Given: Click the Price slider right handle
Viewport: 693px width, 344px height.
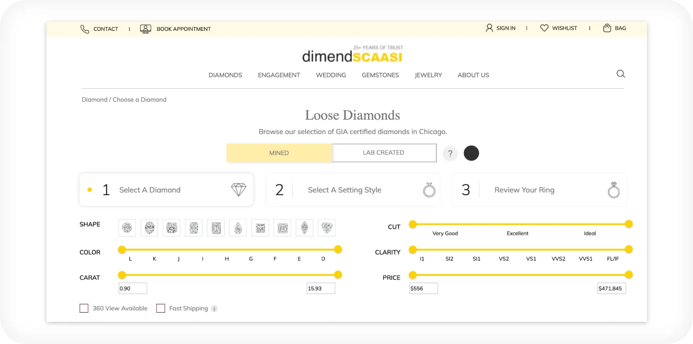Looking at the screenshot, I should tap(629, 275).
